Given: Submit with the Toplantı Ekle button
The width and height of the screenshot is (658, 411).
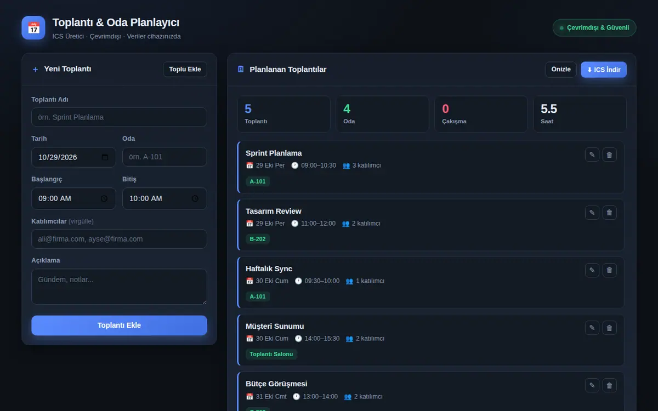Looking at the screenshot, I should [x=119, y=325].
